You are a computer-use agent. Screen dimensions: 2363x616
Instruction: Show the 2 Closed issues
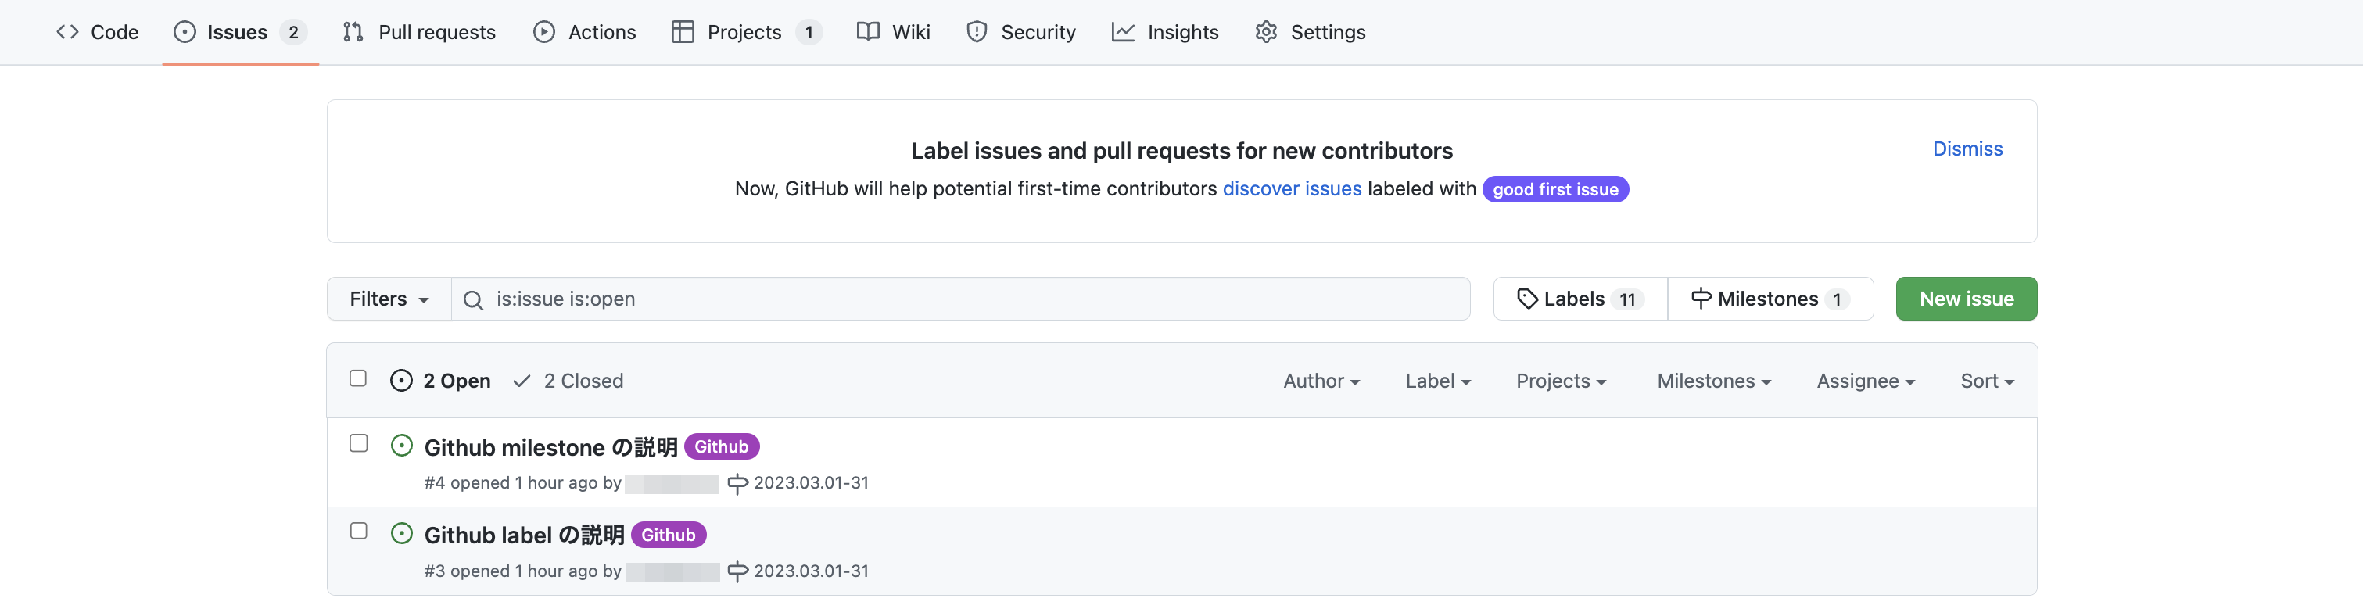[568, 381]
